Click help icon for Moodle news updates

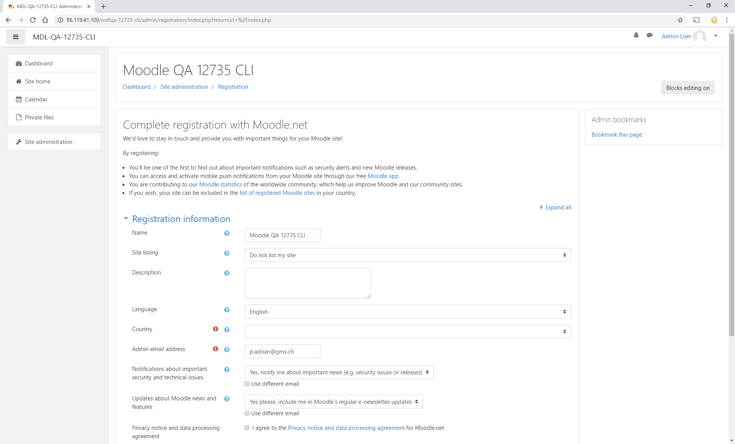point(227,399)
